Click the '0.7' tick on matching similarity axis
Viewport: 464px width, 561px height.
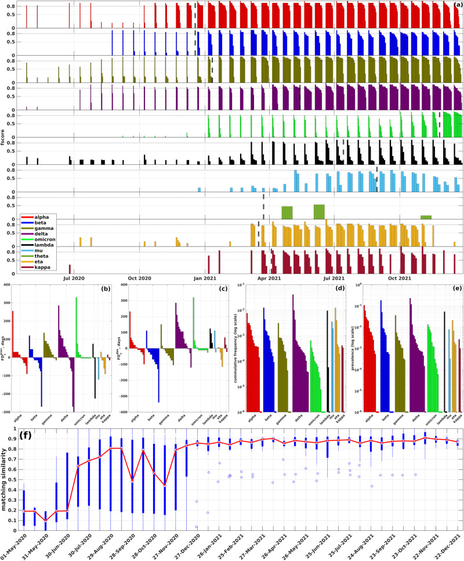13,459
